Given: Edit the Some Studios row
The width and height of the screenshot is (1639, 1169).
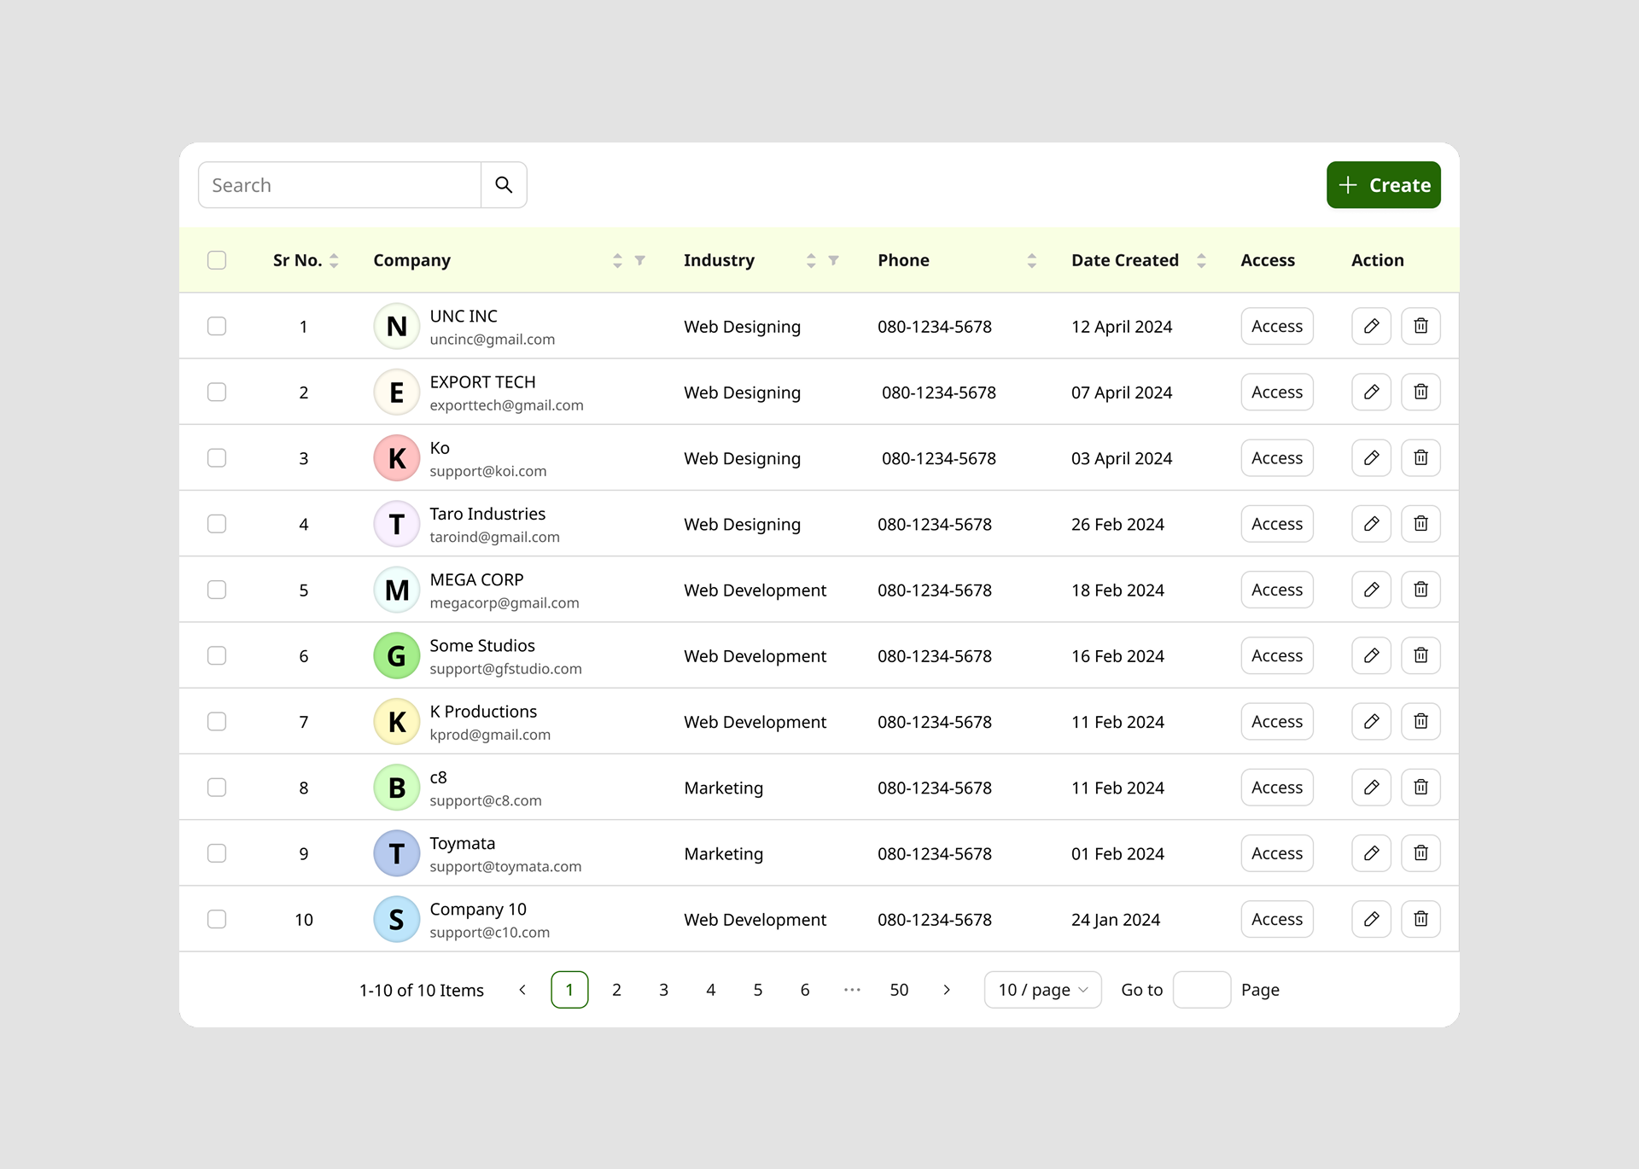Looking at the screenshot, I should point(1371,655).
